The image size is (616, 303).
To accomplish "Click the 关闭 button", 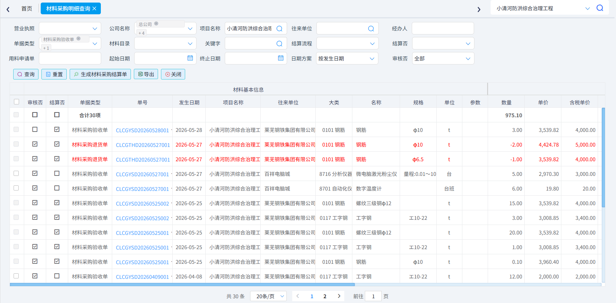I will pos(173,74).
